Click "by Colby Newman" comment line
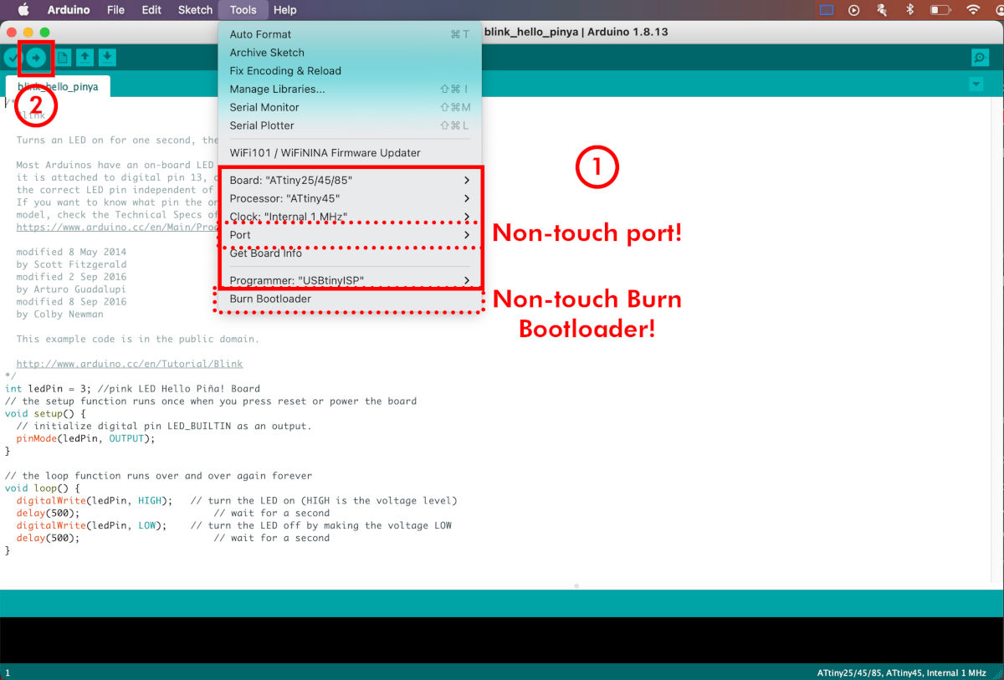Viewport: 1004px width, 680px height. click(60, 314)
